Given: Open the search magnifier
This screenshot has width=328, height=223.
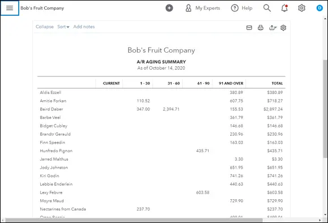Looking at the screenshot, I should (267, 8).
